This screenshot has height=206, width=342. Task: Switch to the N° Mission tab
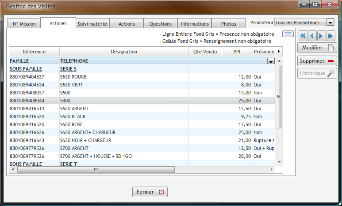24,24
